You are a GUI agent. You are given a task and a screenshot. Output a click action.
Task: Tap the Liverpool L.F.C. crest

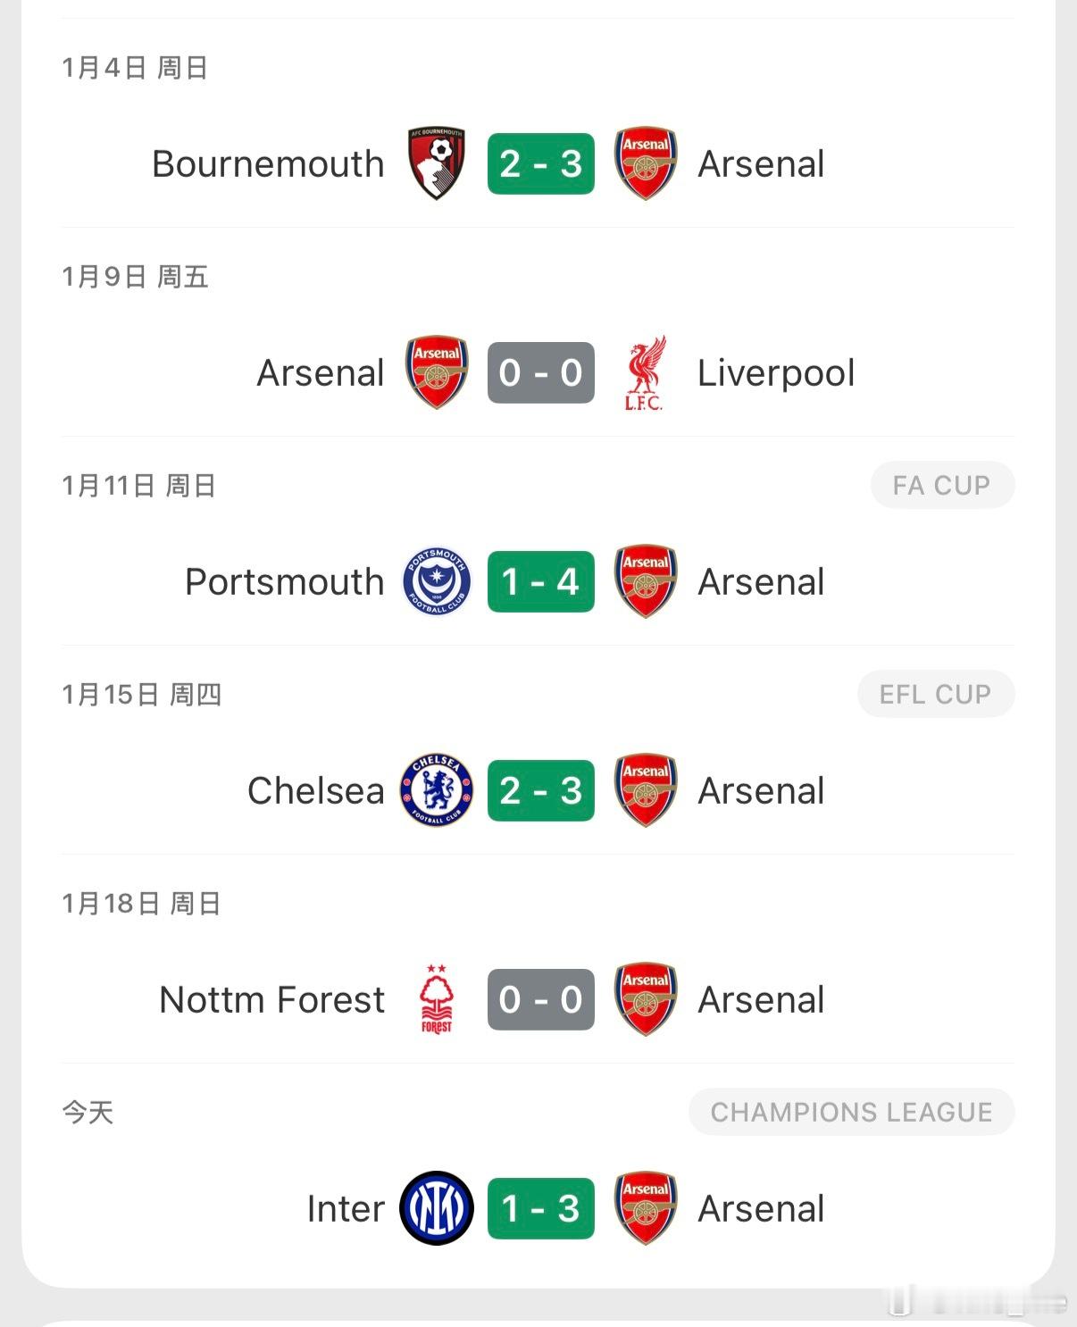644,373
